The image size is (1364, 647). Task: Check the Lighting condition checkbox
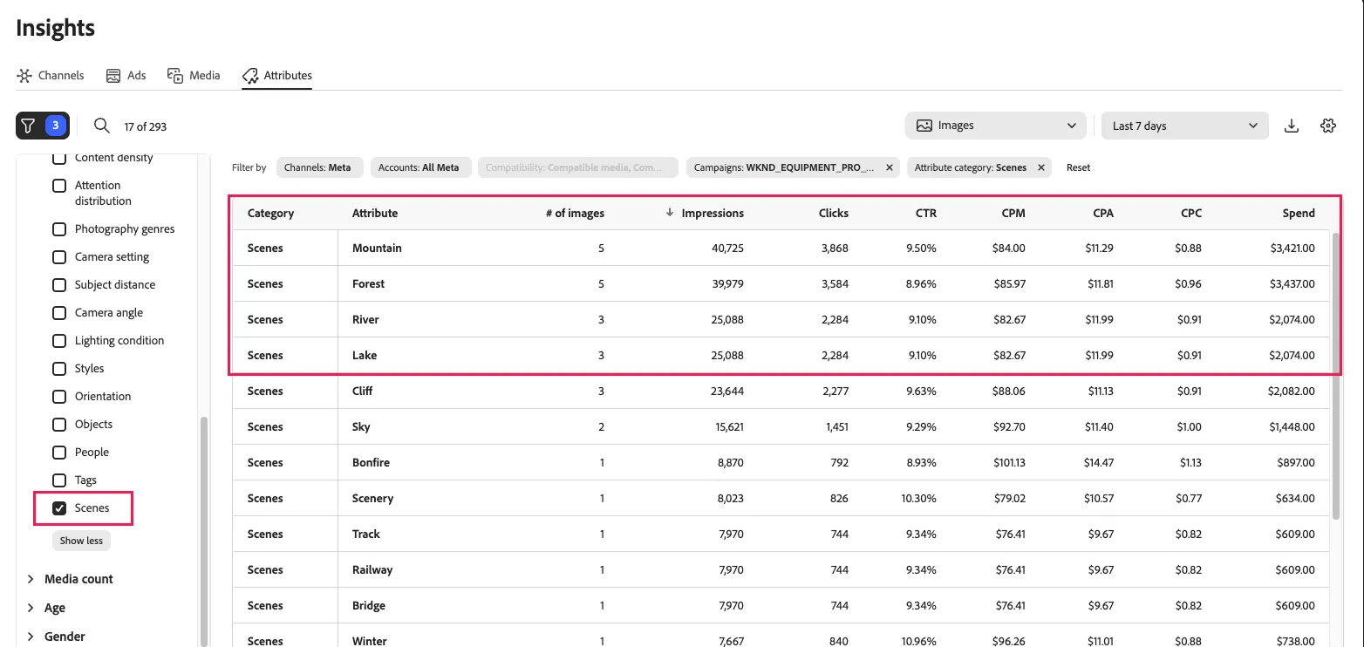click(59, 341)
